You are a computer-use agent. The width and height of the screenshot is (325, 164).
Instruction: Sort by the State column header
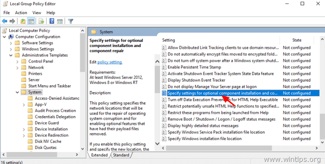297,40
